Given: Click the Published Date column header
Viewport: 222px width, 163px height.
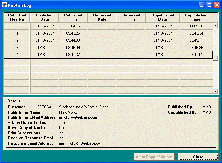Looking at the screenshot, I should [45, 17].
